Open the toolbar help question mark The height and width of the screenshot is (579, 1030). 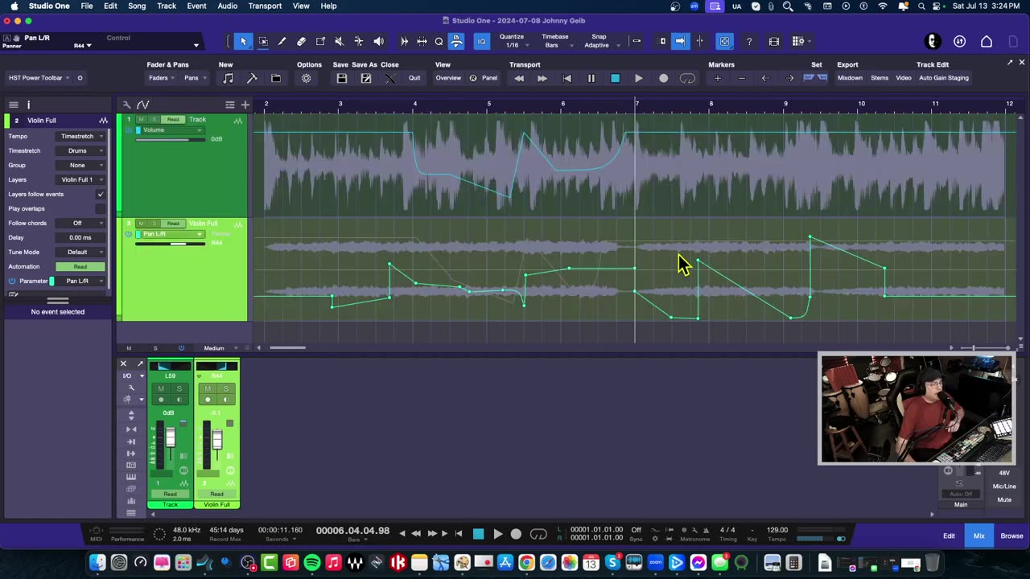coord(749,41)
